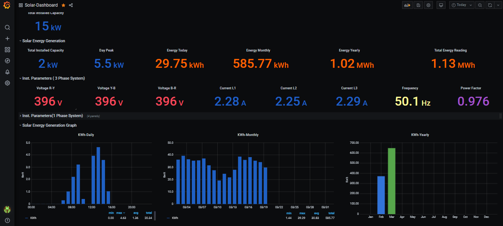
Task: Click the zoom out time range icon
Action: click(x=480, y=5)
